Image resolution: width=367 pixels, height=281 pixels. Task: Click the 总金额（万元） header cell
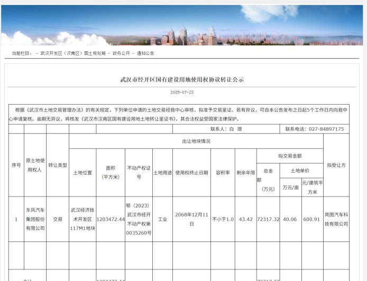coord(268,180)
